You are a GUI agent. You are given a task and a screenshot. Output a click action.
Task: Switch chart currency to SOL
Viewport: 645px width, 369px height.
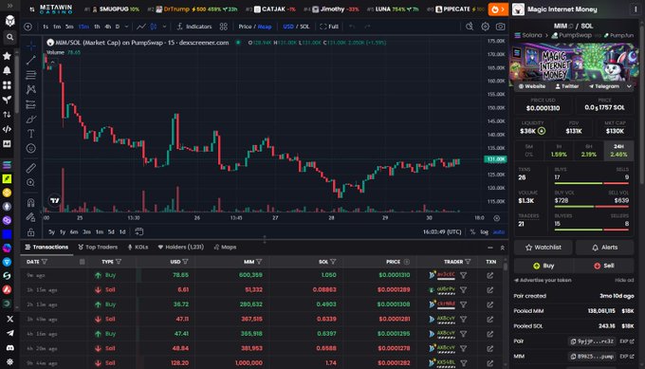pos(304,27)
